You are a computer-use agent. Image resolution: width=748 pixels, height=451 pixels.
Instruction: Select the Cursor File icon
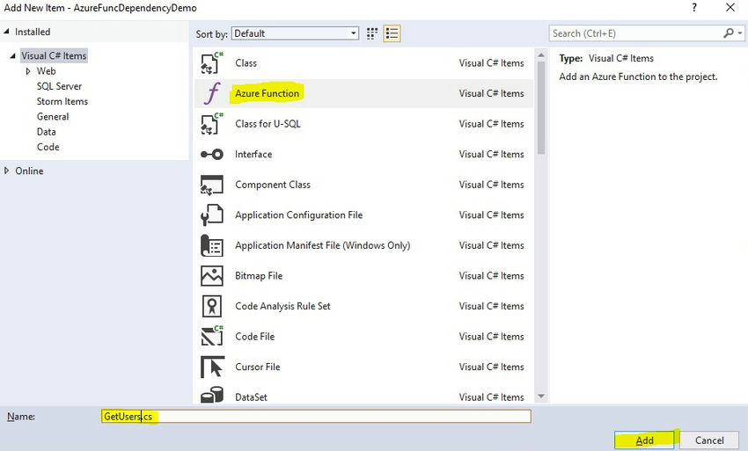(212, 367)
